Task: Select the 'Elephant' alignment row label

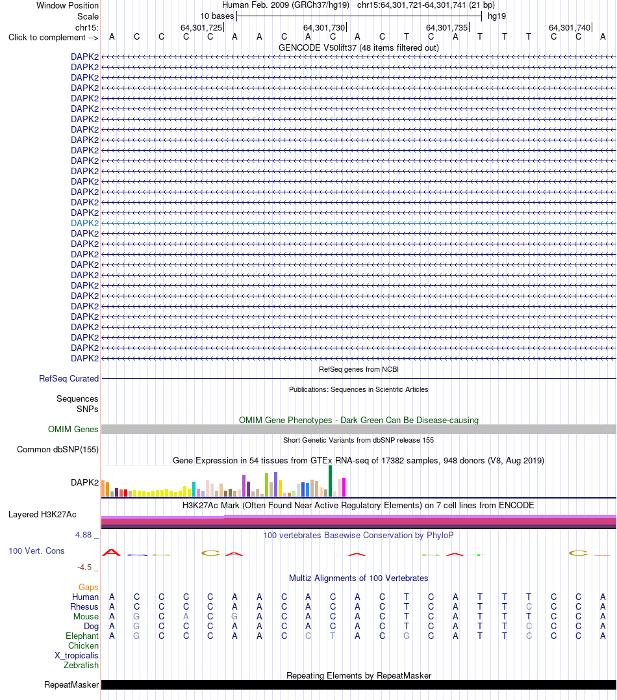Action: 82,636
